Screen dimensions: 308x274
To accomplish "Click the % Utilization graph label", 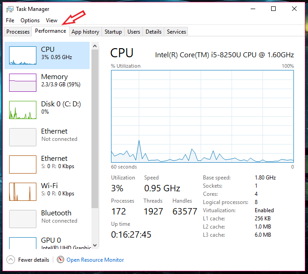I will [126, 66].
